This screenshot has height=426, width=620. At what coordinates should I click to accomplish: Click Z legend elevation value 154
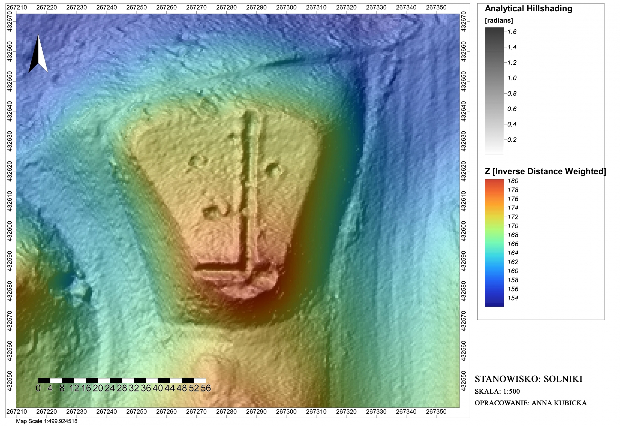pos(513,298)
